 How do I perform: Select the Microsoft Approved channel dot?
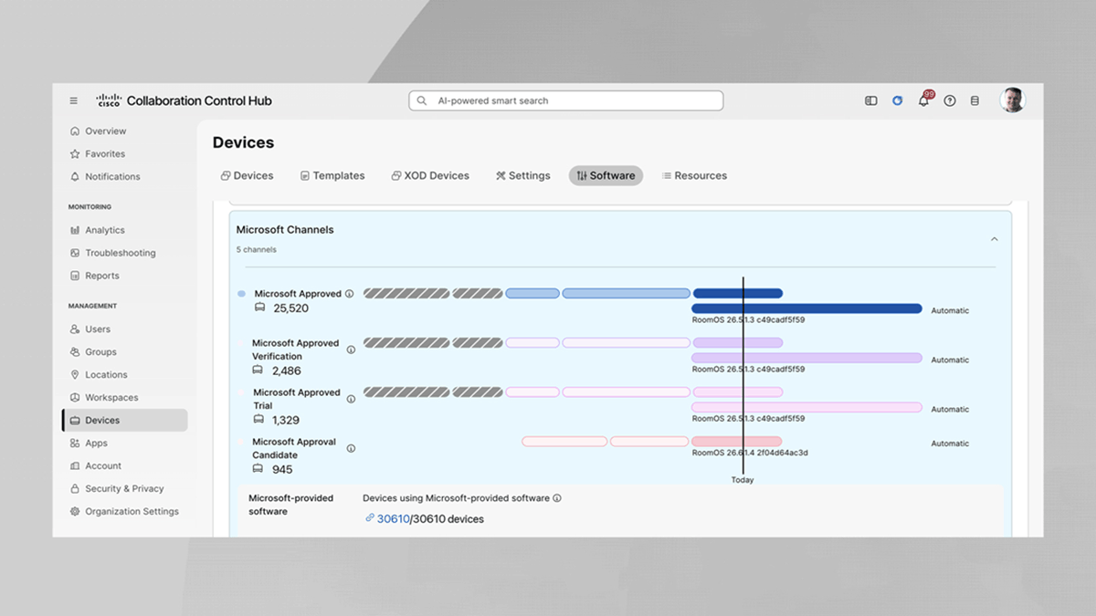[x=241, y=294]
